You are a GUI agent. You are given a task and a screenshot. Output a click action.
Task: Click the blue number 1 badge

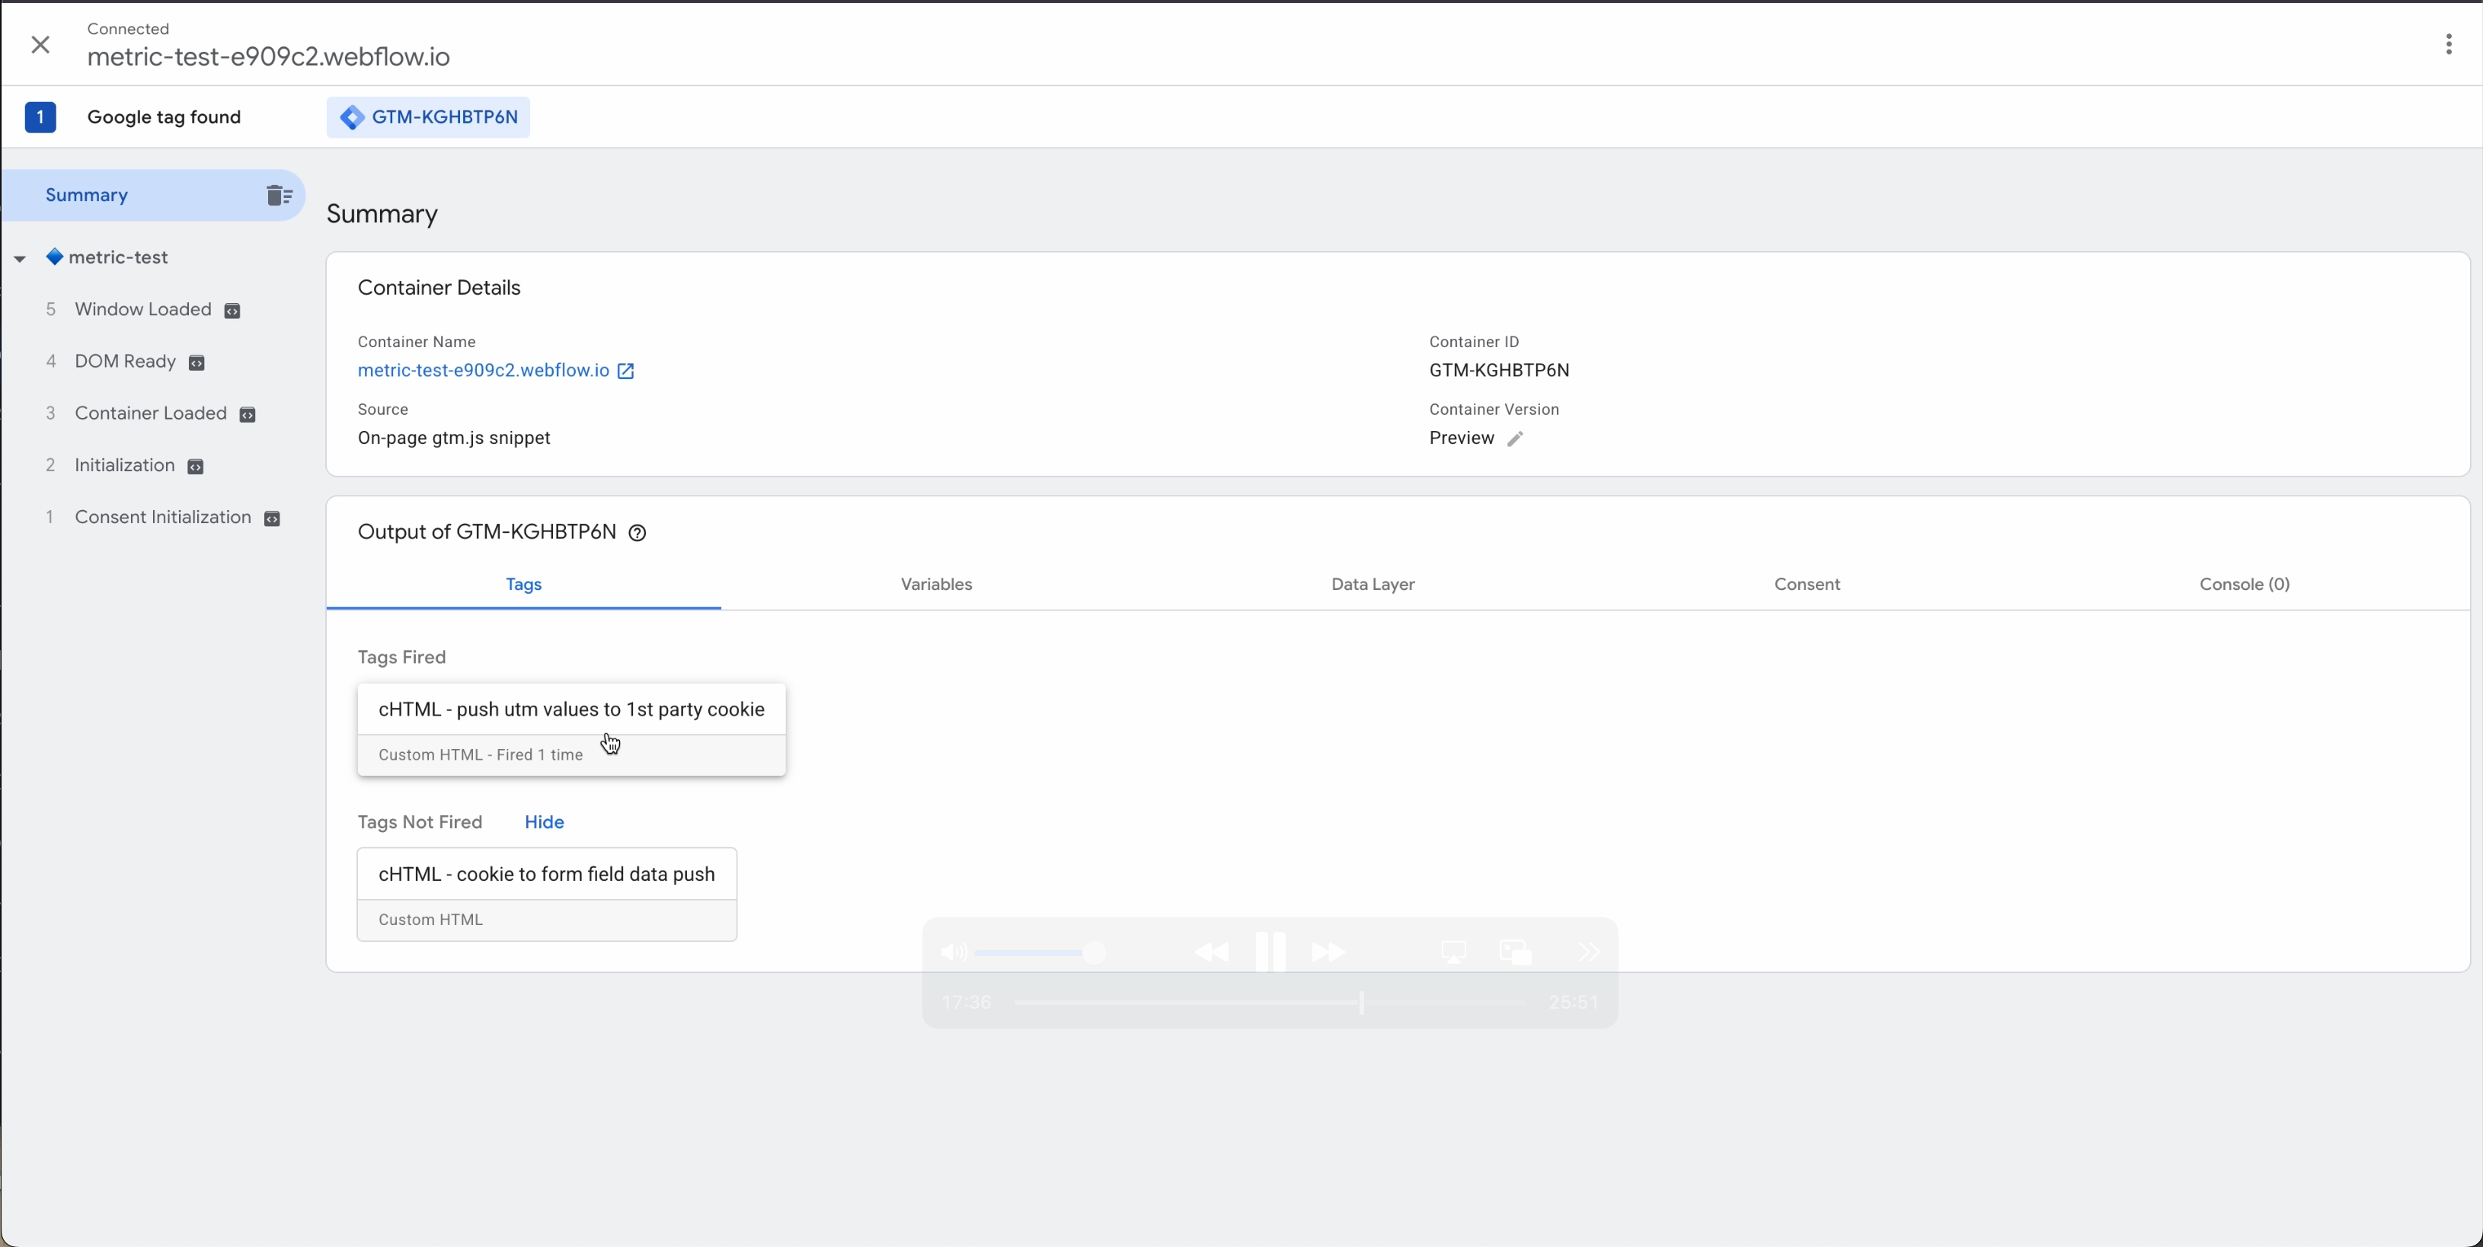[x=40, y=117]
